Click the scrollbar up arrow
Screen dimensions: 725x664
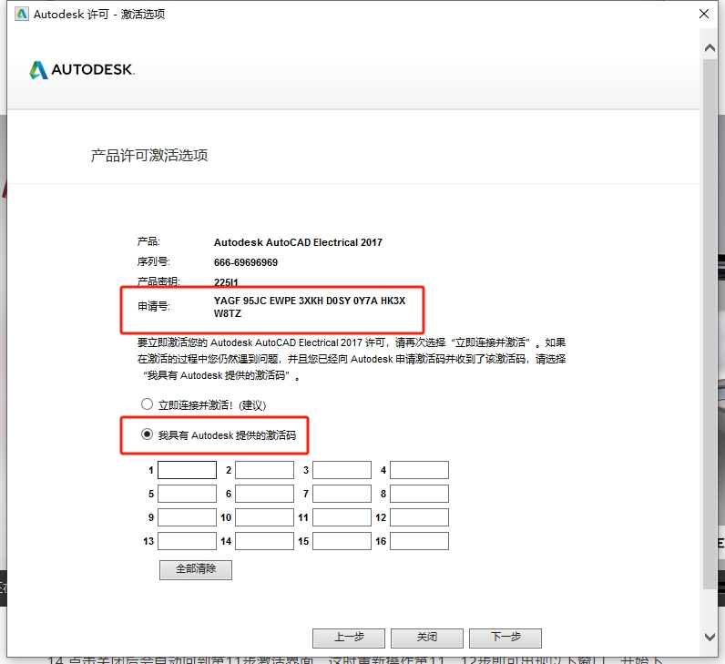click(710, 47)
